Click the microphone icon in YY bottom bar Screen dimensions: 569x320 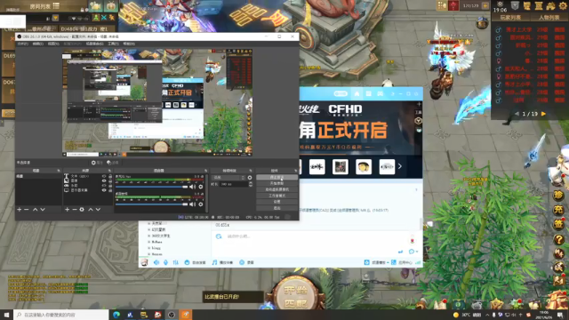tap(166, 262)
